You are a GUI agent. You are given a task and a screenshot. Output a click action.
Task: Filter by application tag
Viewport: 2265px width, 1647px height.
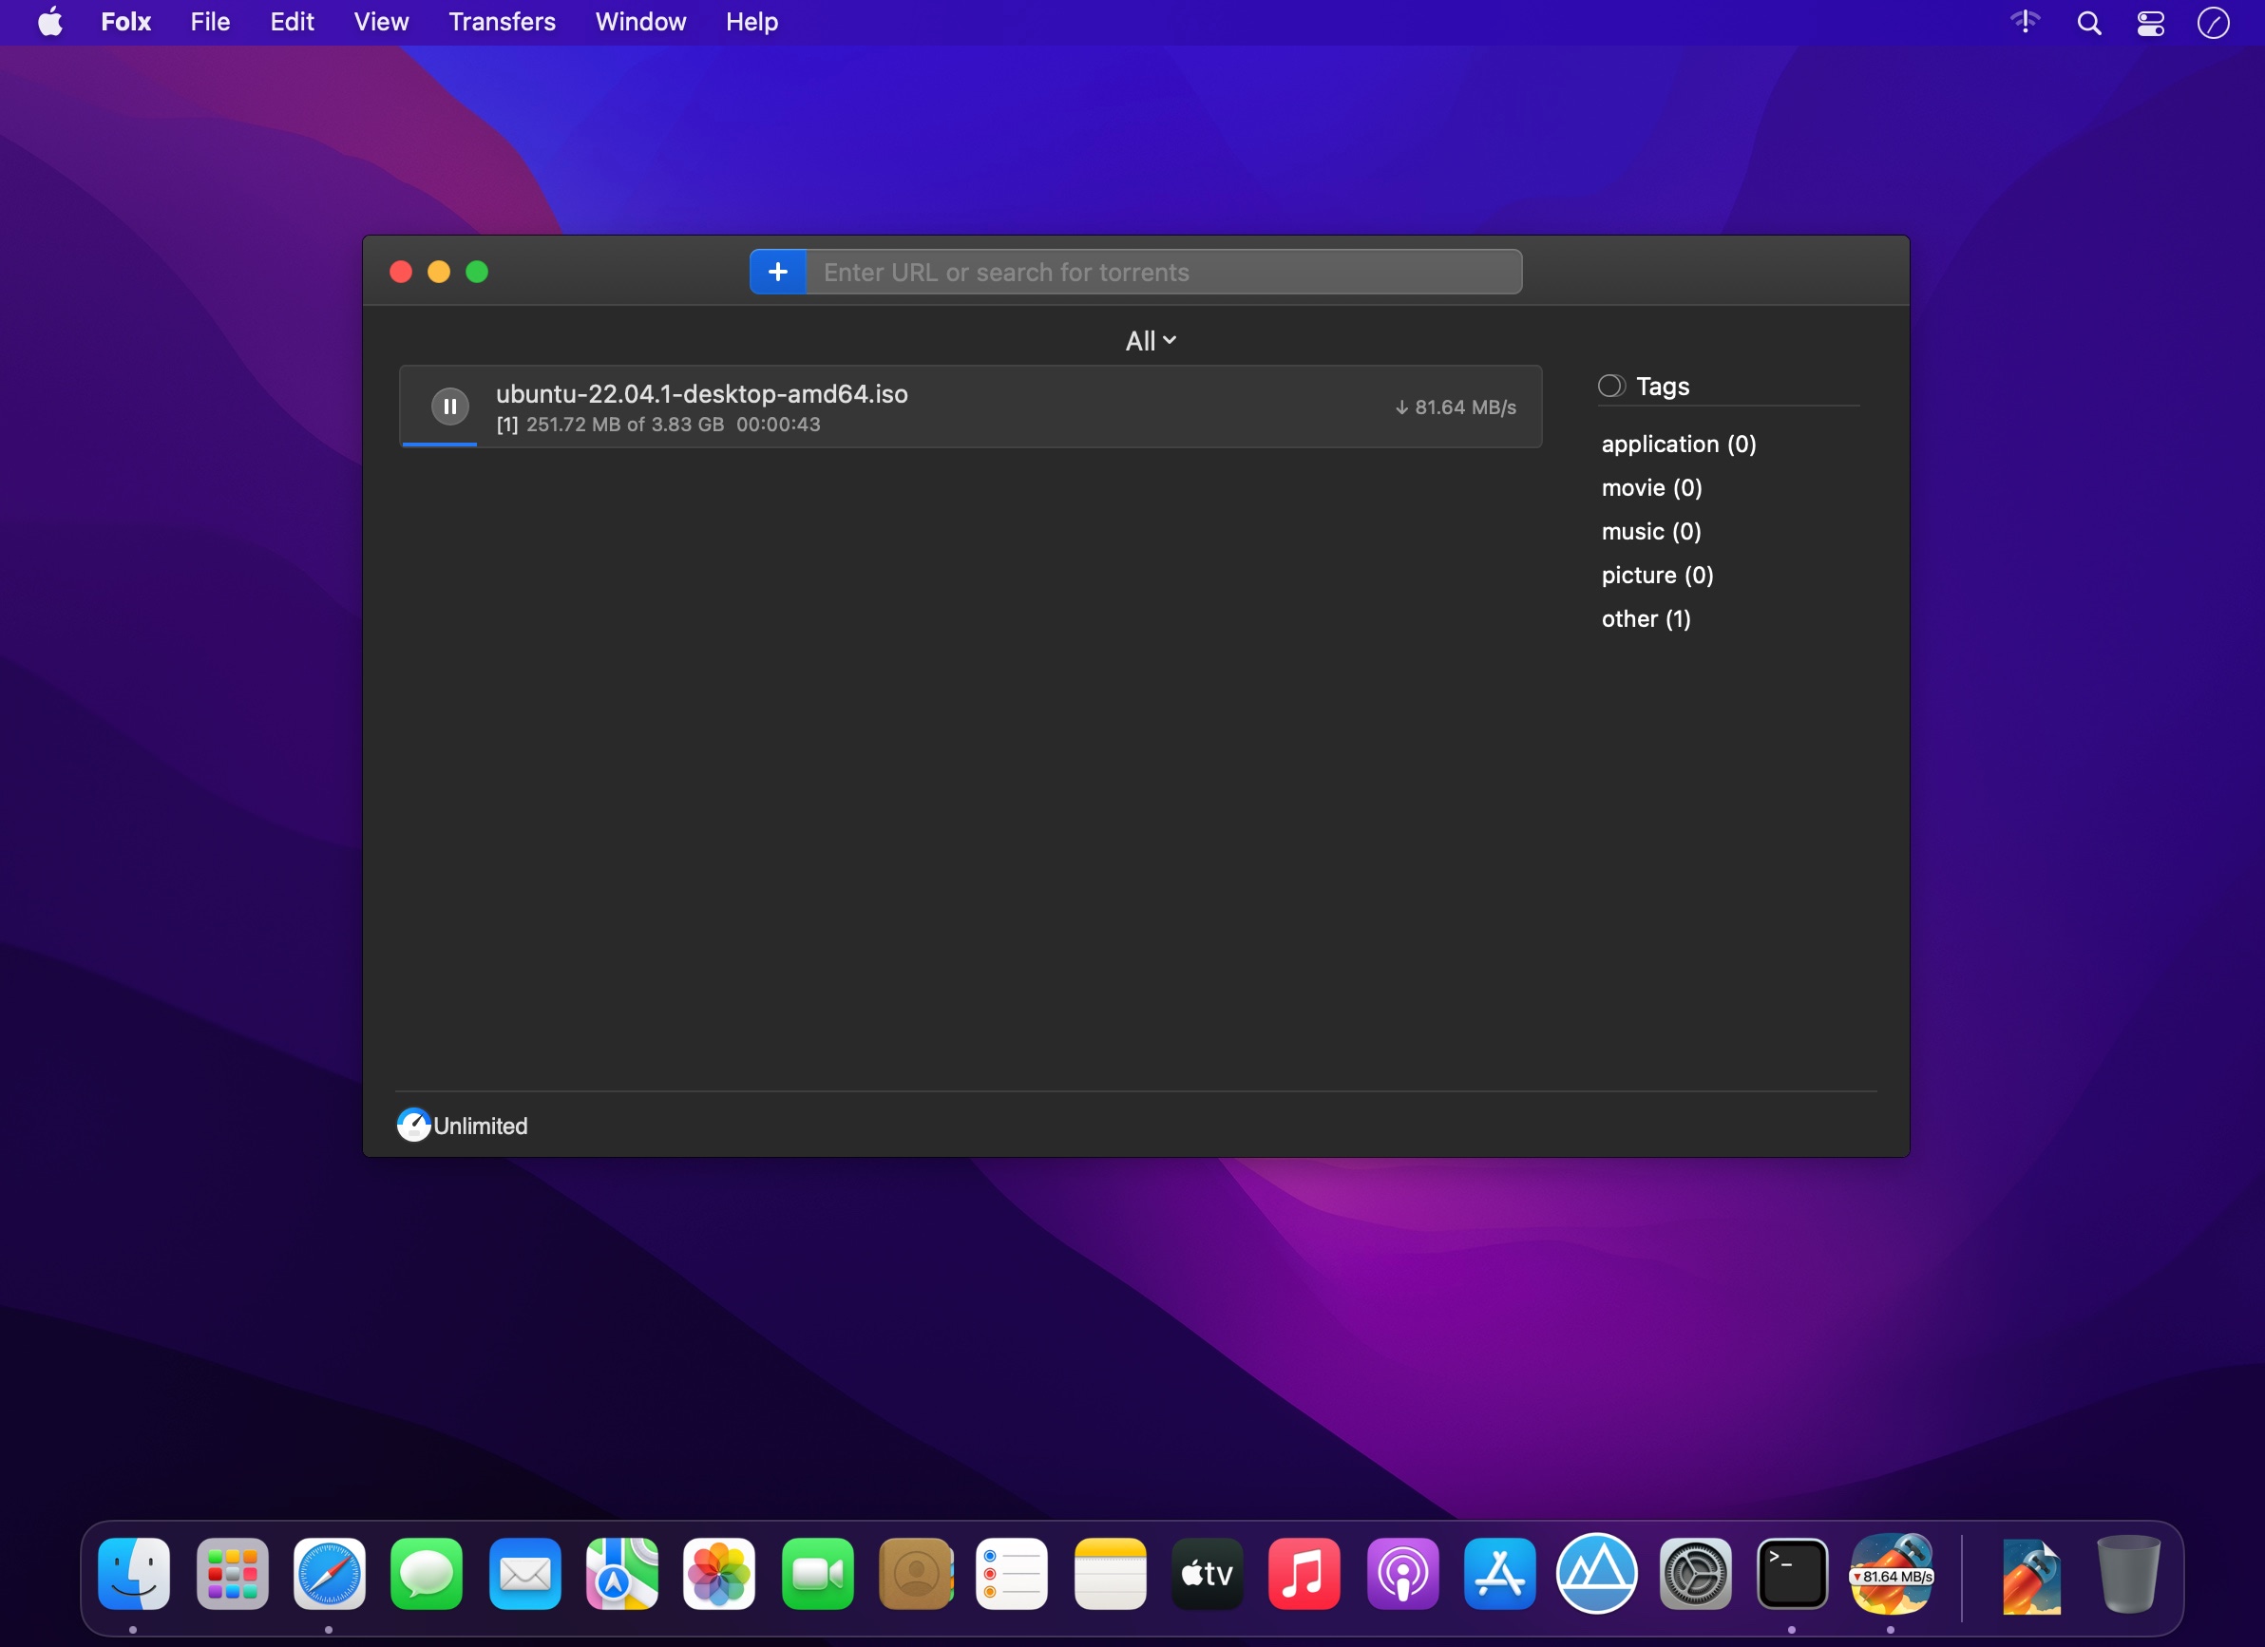pyautogui.click(x=1678, y=445)
